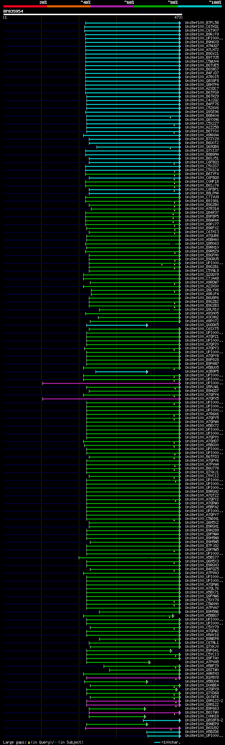Open hit UniRef100_C6T907
Screen dimensions: 225x745
[202, 30]
